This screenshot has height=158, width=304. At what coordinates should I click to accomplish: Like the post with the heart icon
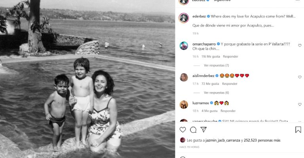tap(182, 130)
